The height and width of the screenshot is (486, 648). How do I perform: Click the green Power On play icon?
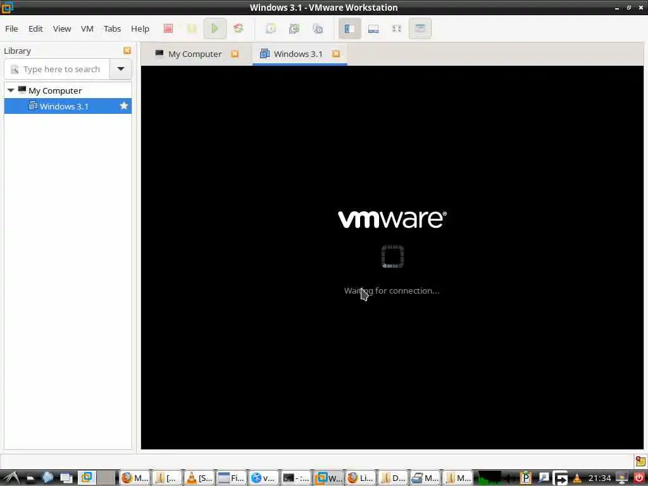pyautogui.click(x=215, y=28)
